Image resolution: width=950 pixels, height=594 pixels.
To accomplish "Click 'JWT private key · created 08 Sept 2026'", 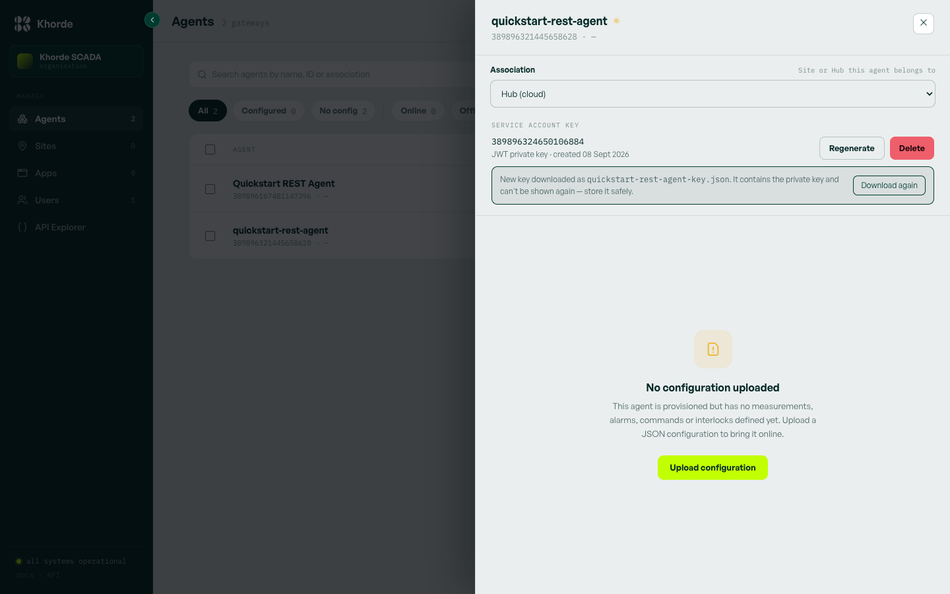I will click(560, 154).
